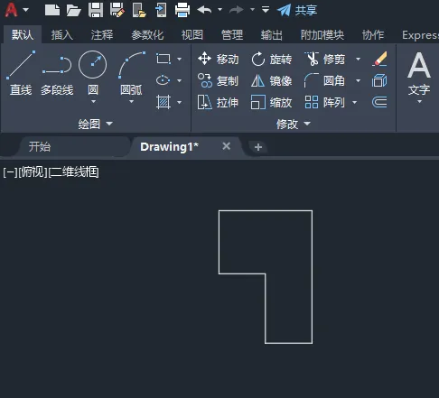Expand the Array tool dropdown arrow

(354, 102)
